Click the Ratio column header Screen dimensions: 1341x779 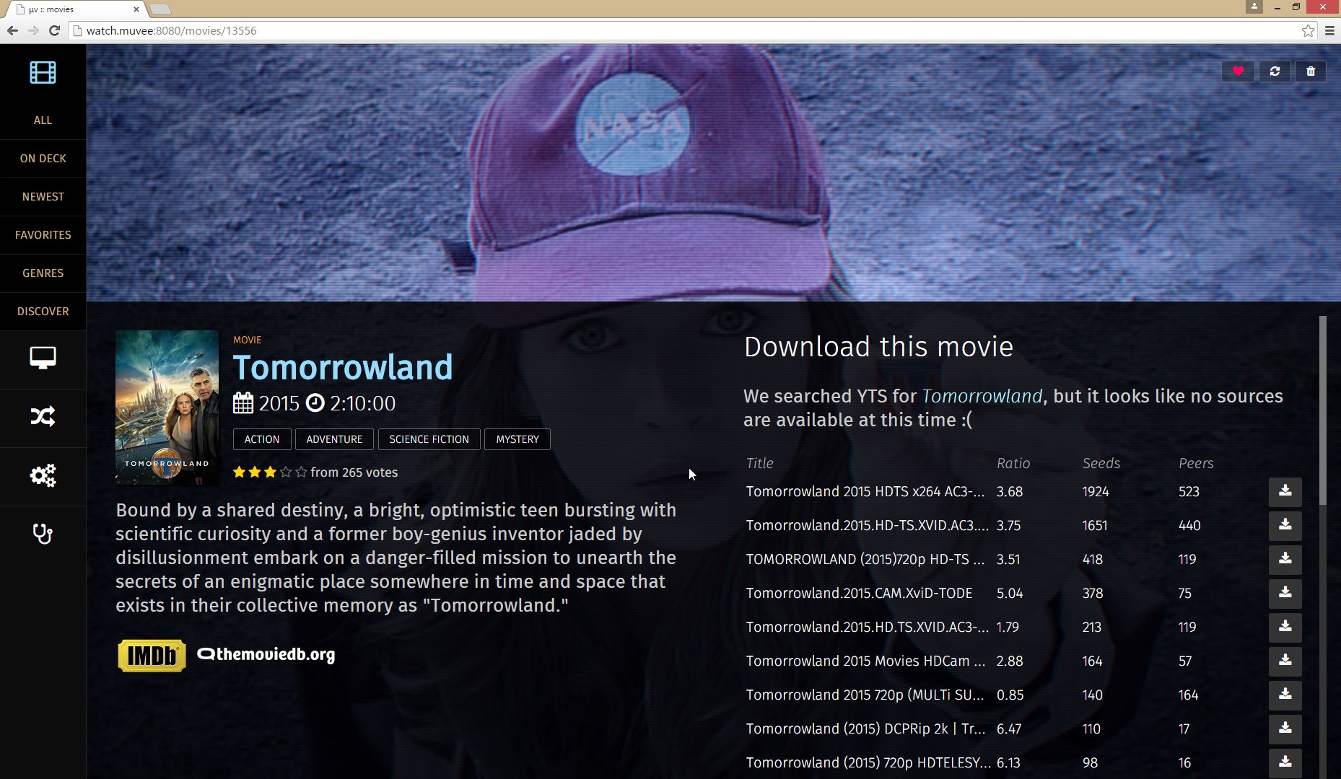tap(1013, 463)
